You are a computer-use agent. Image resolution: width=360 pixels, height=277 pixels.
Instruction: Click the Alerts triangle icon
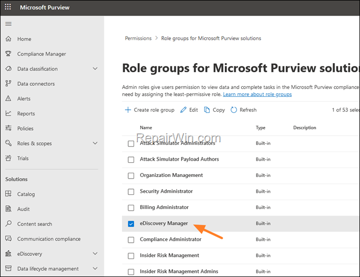(8, 98)
